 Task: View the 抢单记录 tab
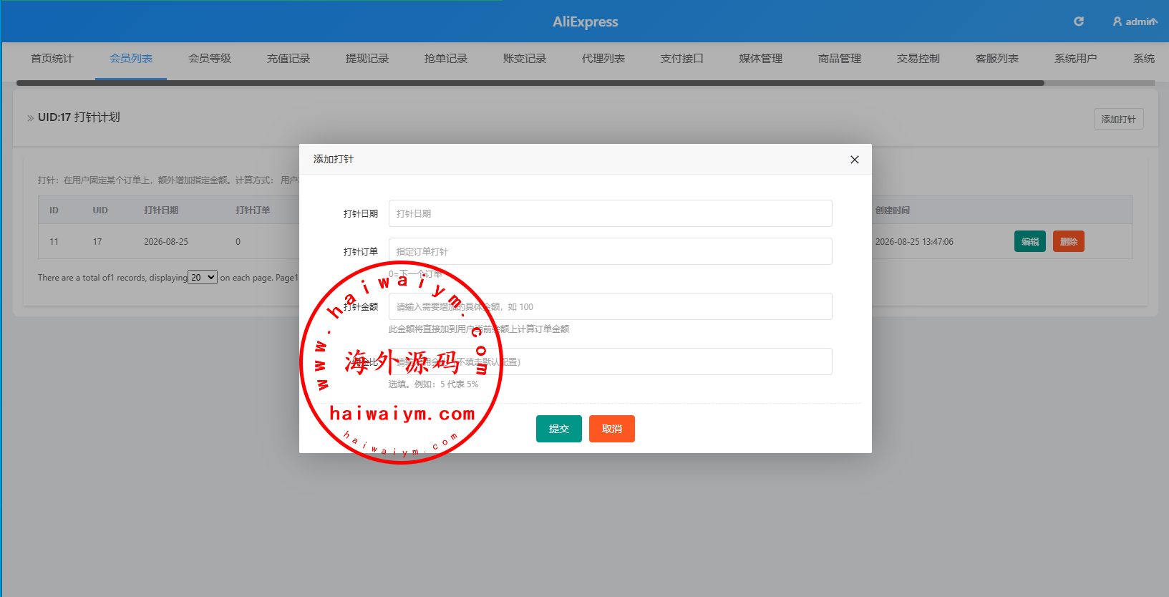(x=446, y=59)
